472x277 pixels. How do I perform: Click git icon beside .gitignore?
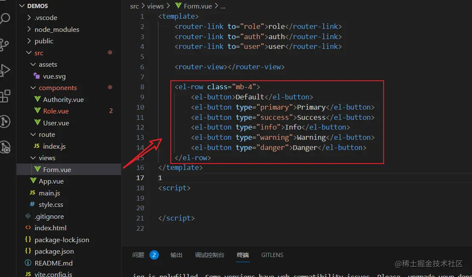click(x=28, y=217)
